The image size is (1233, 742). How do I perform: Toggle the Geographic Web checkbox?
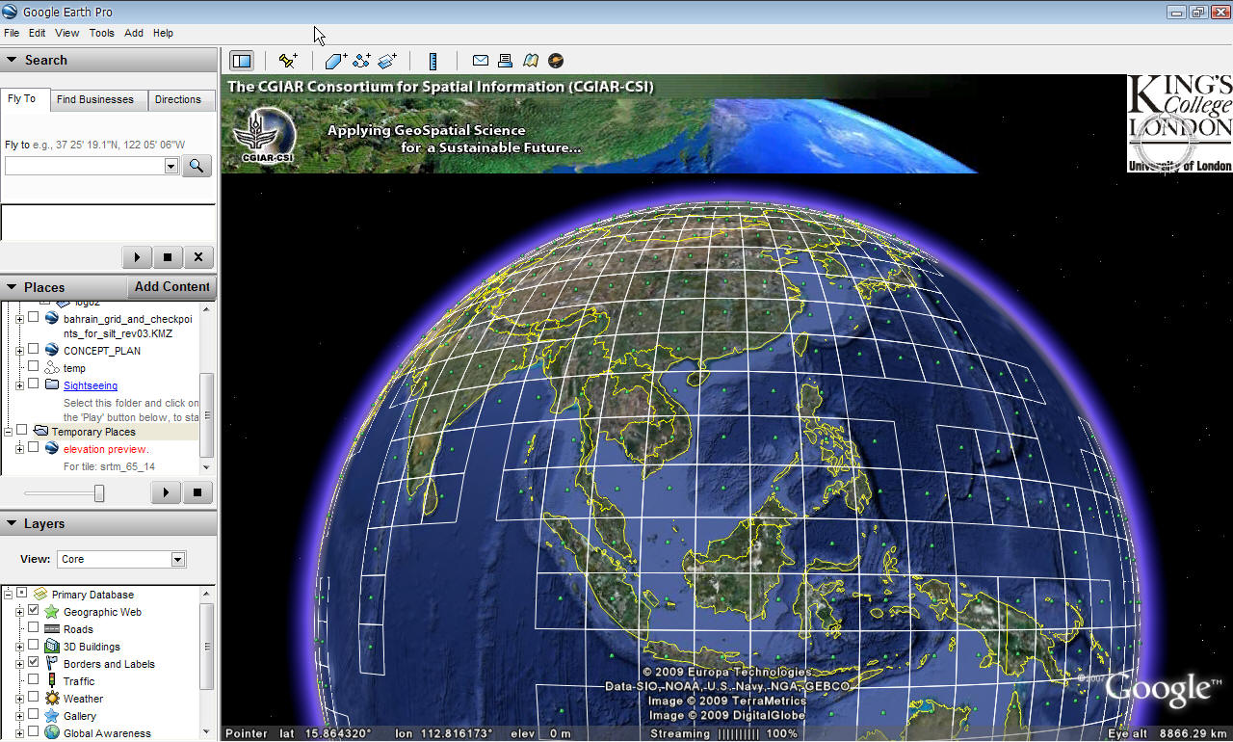pyautogui.click(x=34, y=612)
